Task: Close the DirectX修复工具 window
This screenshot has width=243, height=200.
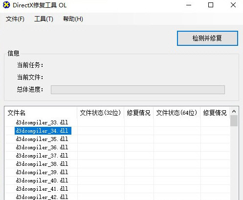Action: 233,5
